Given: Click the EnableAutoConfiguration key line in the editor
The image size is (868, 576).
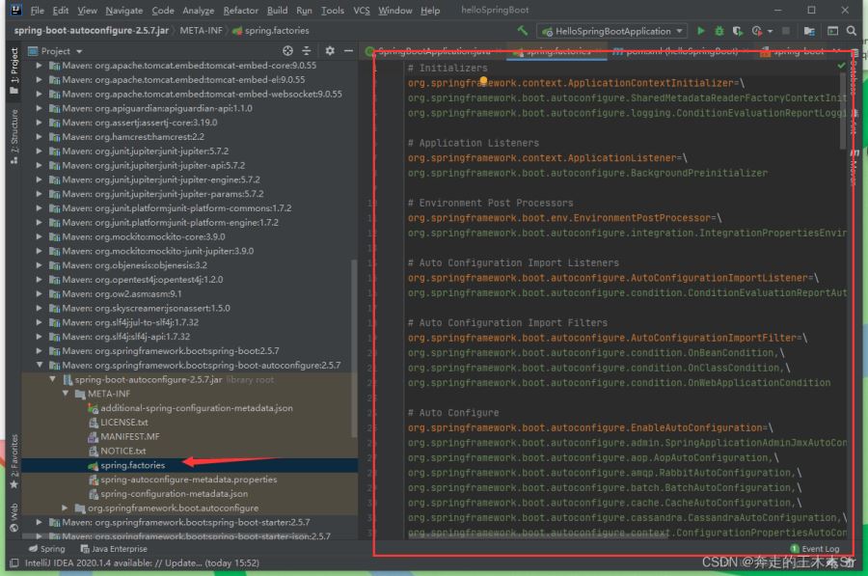Looking at the screenshot, I should (x=590, y=427).
